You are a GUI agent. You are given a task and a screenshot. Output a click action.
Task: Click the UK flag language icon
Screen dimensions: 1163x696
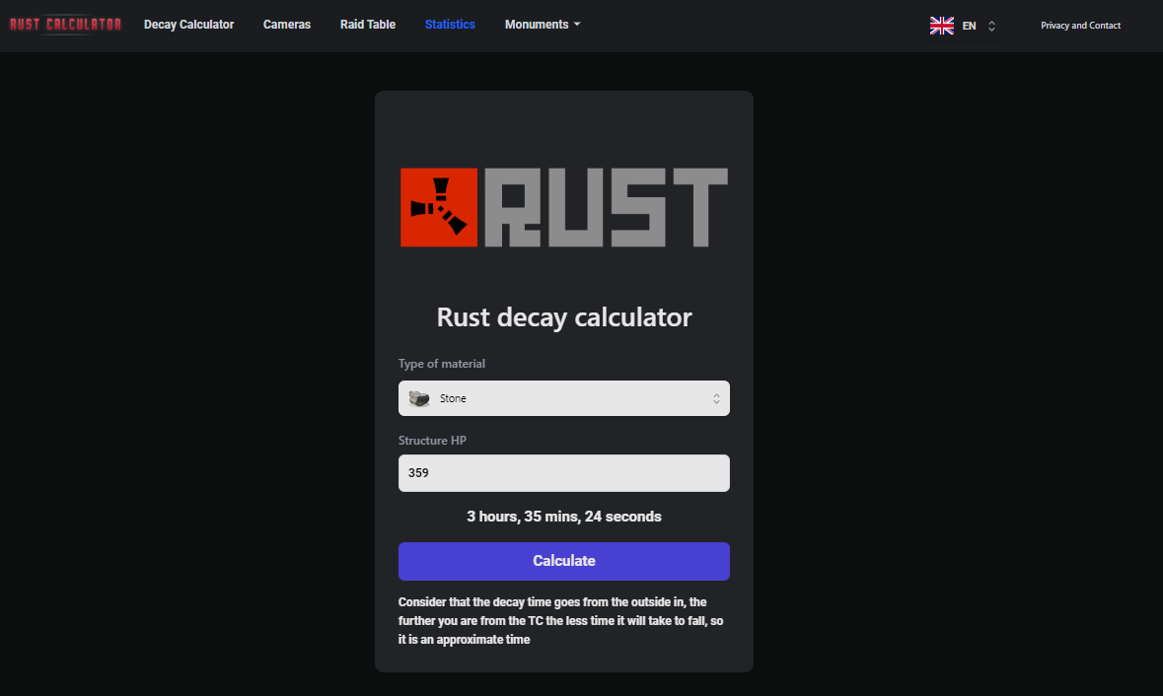point(942,26)
